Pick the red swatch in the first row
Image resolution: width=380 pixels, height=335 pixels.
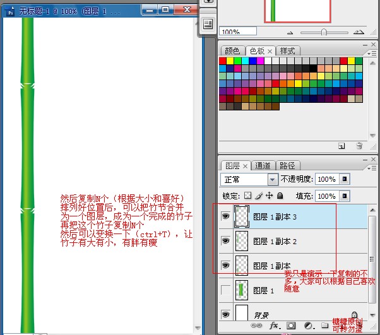pyautogui.click(x=222, y=61)
